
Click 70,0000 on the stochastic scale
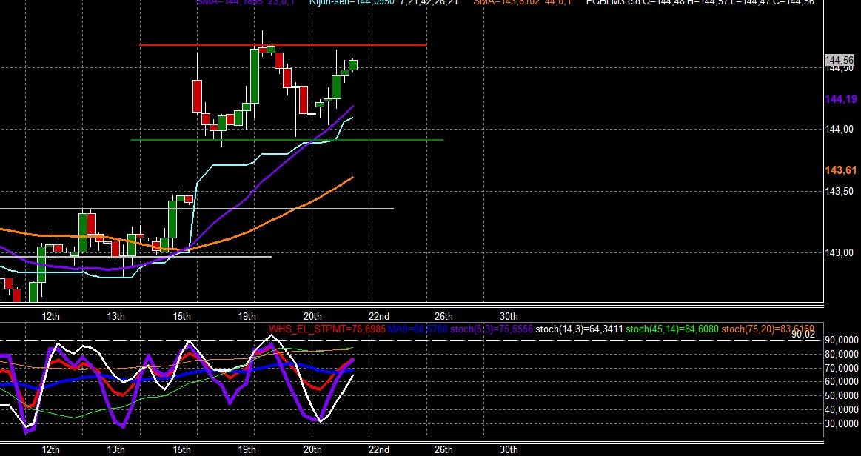click(x=842, y=368)
